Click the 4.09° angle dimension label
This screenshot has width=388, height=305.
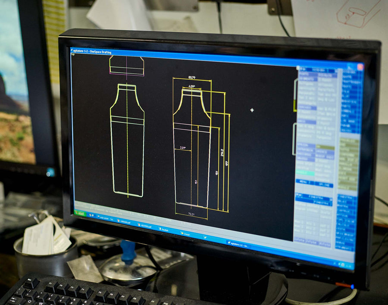click(x=191, y=87)
